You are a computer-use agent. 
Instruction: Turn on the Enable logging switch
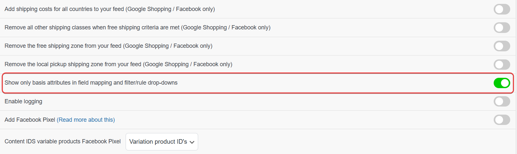point(501,101)
